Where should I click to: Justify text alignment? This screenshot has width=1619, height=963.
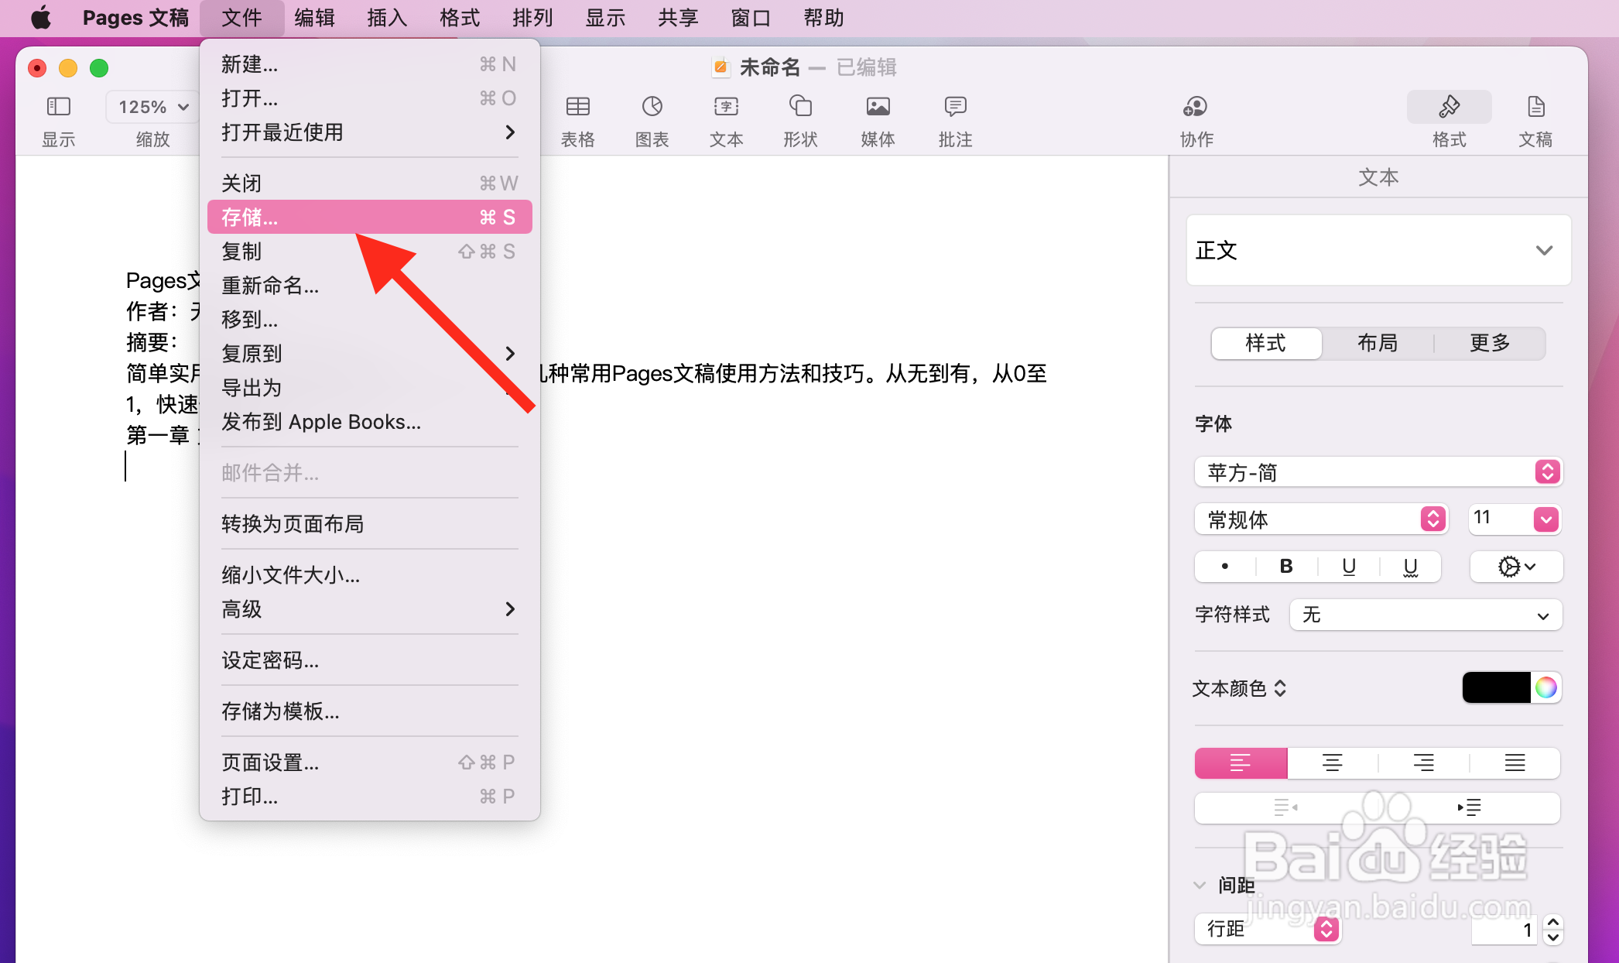coord(1515,763)
